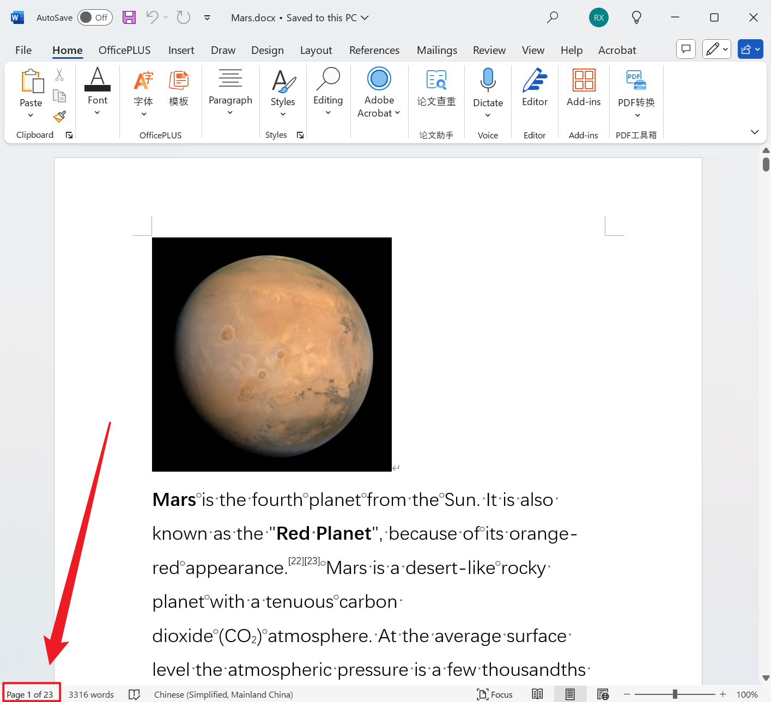The width and height of the screenshot is (771, 702).
Task: Click the Save icon in title bar
Action: click(x=129, y=17)
